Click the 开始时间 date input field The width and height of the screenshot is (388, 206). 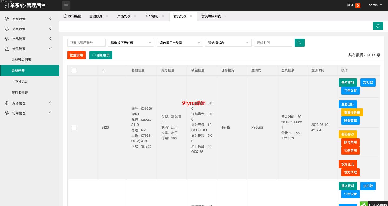coord(273,43)
